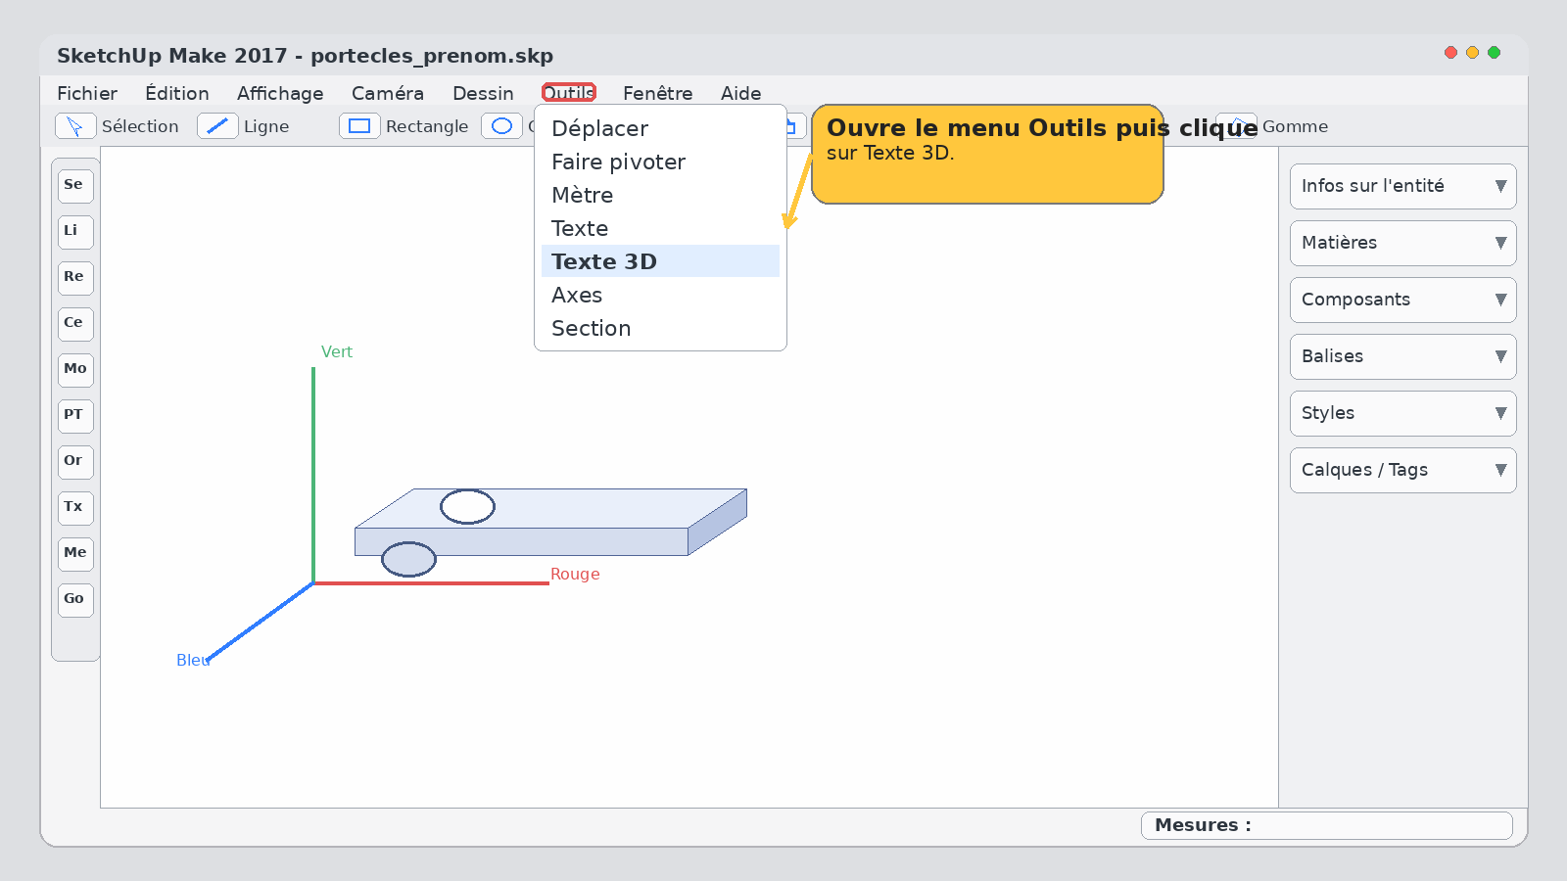
Task: Click the Outils menu title
Action: point(569,93)
